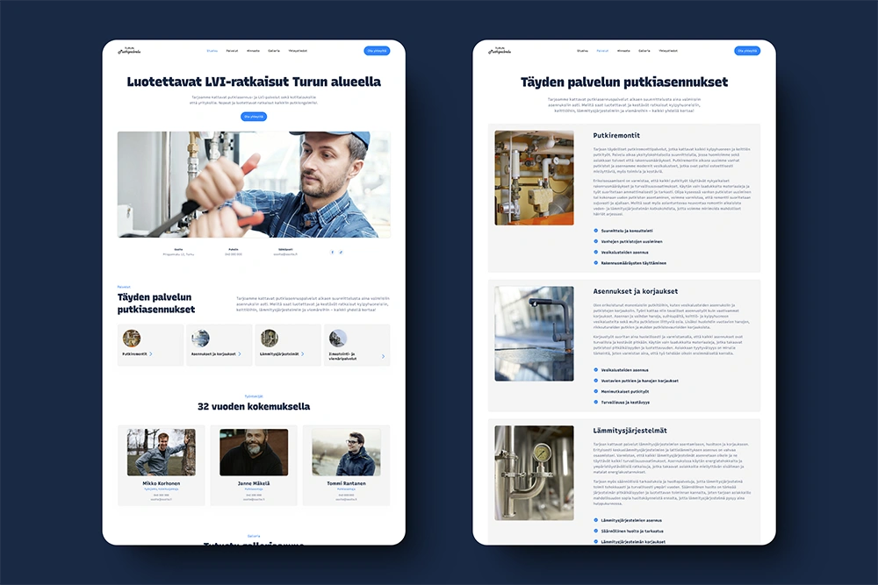Click Mikko Korhonen's staff photo
Screen dimensions: 878x585
[x=162, y=453]
